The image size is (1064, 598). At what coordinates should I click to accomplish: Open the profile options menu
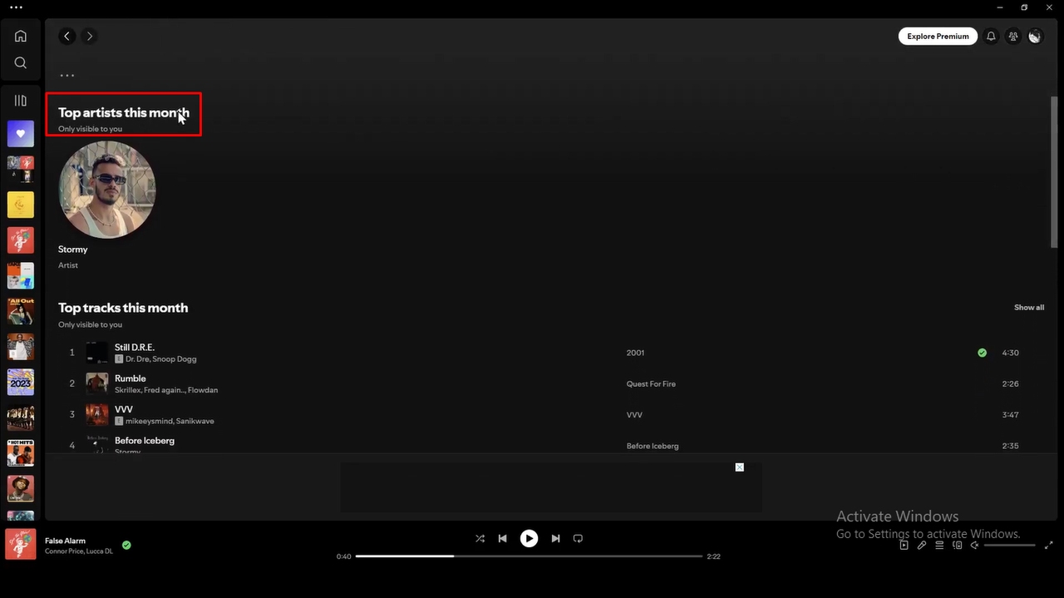tap(66, 75)
